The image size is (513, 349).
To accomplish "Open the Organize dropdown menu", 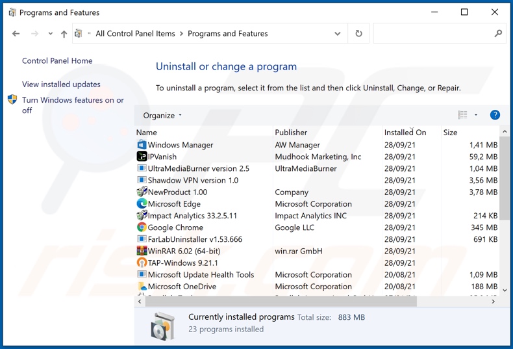I will coord(162,116).
